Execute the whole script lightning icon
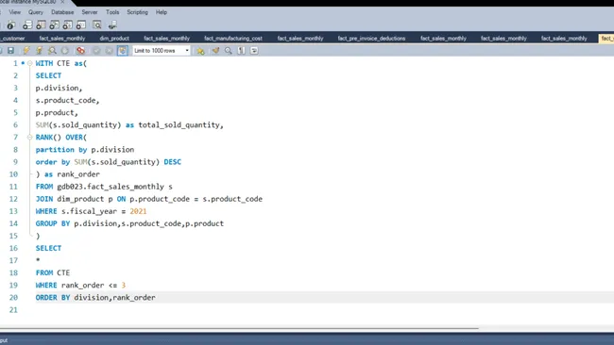The width and height of the screenshot is (614, 345). pyautogui.click(x=26, y=50)
